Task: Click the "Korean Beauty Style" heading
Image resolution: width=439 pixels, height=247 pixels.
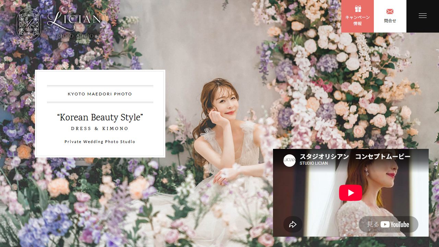Action: point(100,117)
